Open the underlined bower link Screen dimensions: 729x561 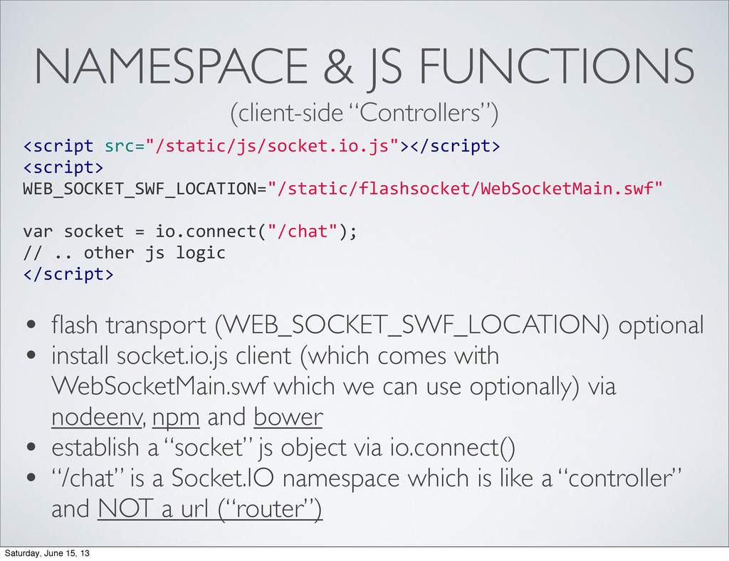click(x=288, y=417)
